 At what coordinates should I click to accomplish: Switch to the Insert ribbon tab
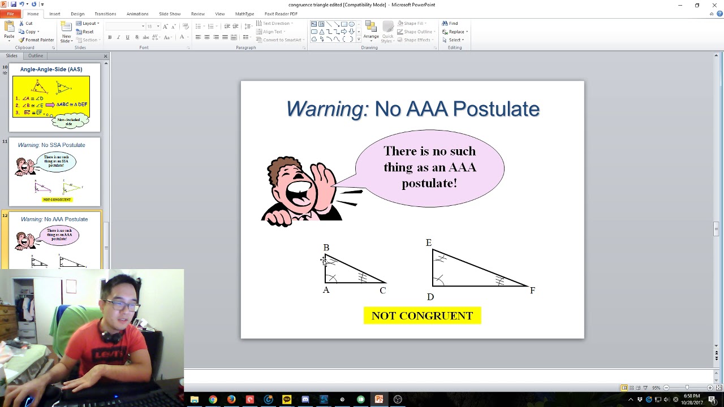(x=55, y=14)
